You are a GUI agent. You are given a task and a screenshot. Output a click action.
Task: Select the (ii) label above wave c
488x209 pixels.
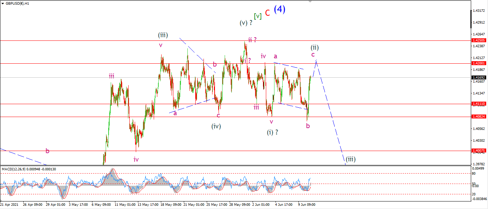(x=315, y=48)
